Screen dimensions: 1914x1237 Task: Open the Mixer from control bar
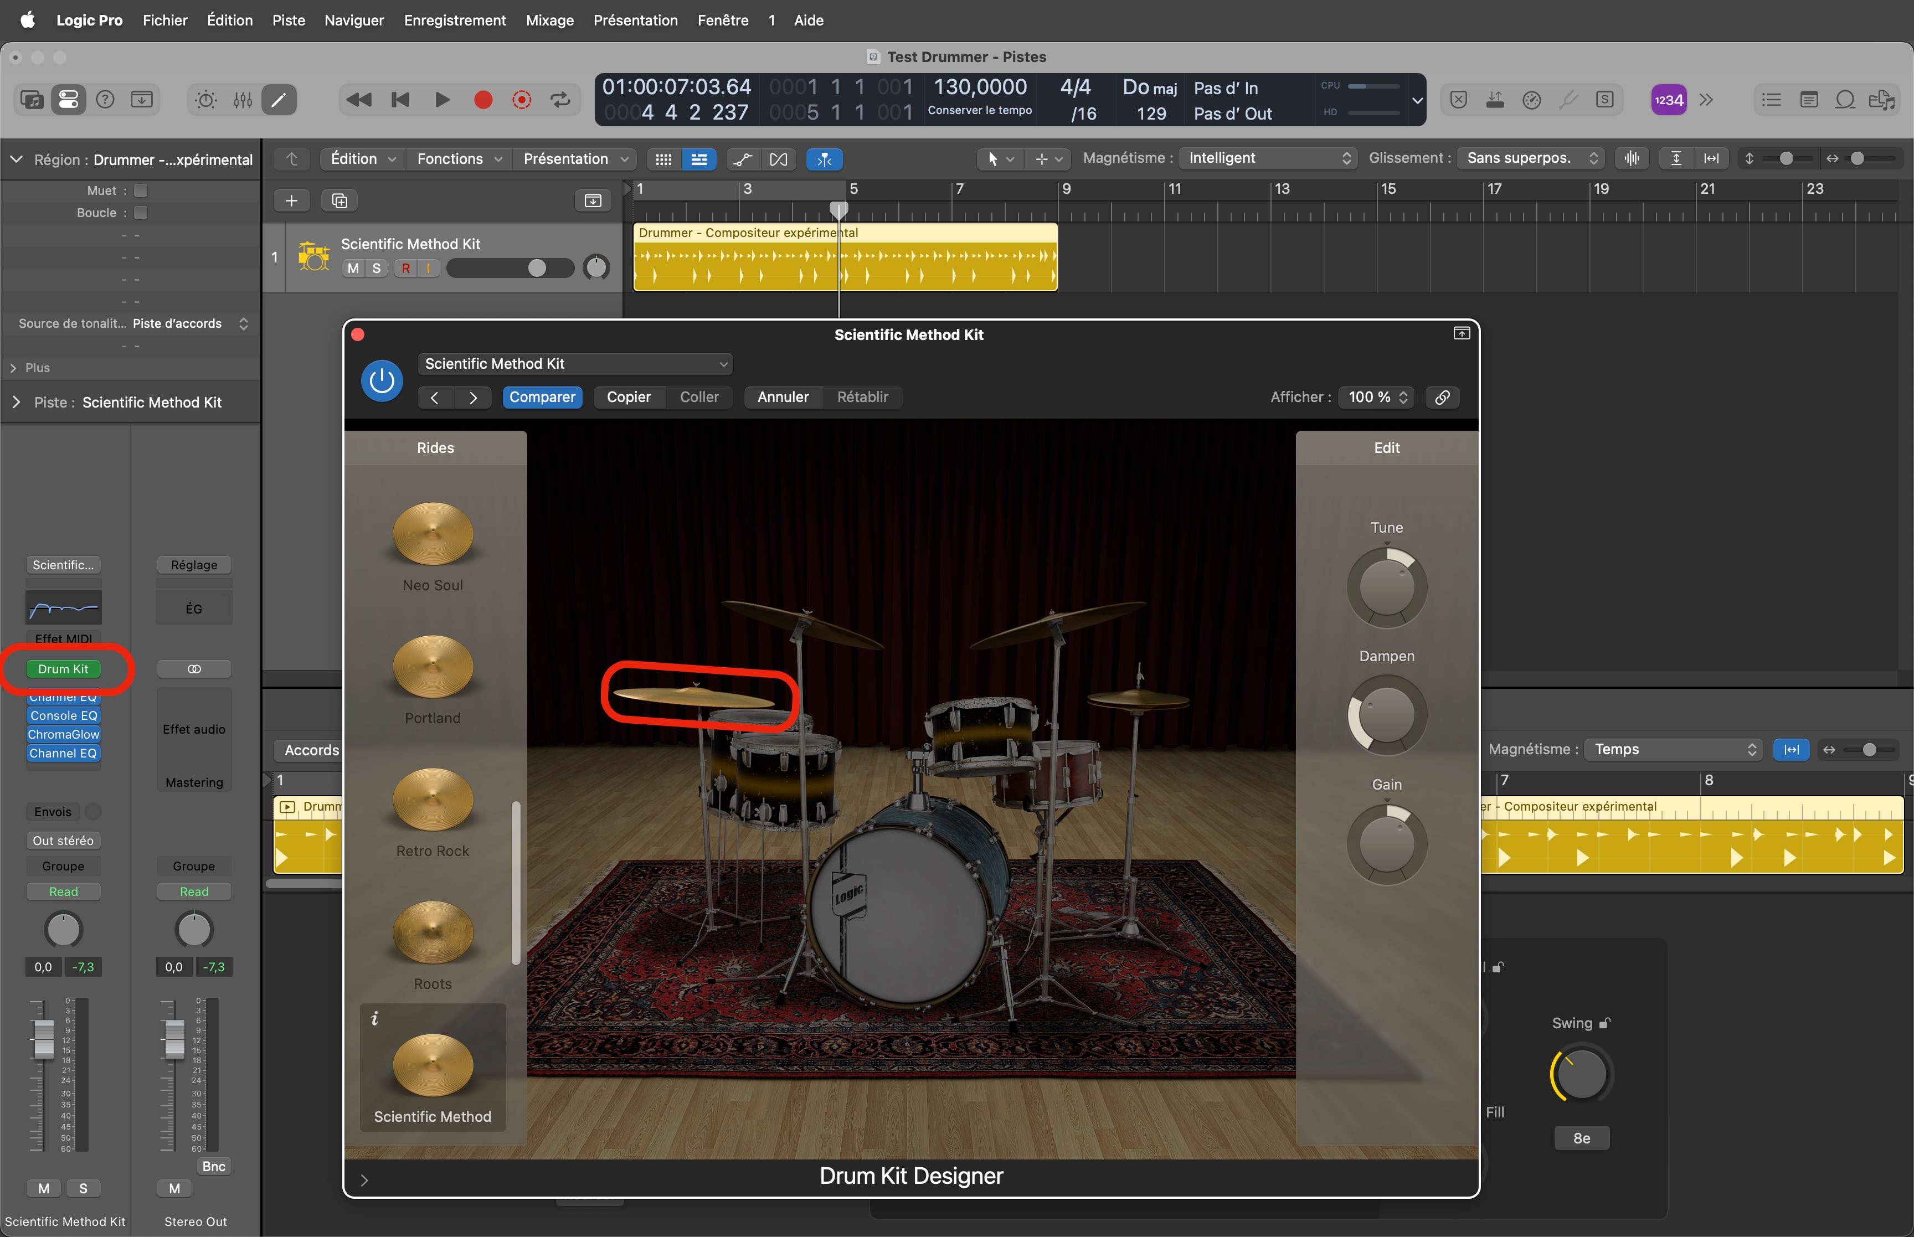click(x=243, y=100)
